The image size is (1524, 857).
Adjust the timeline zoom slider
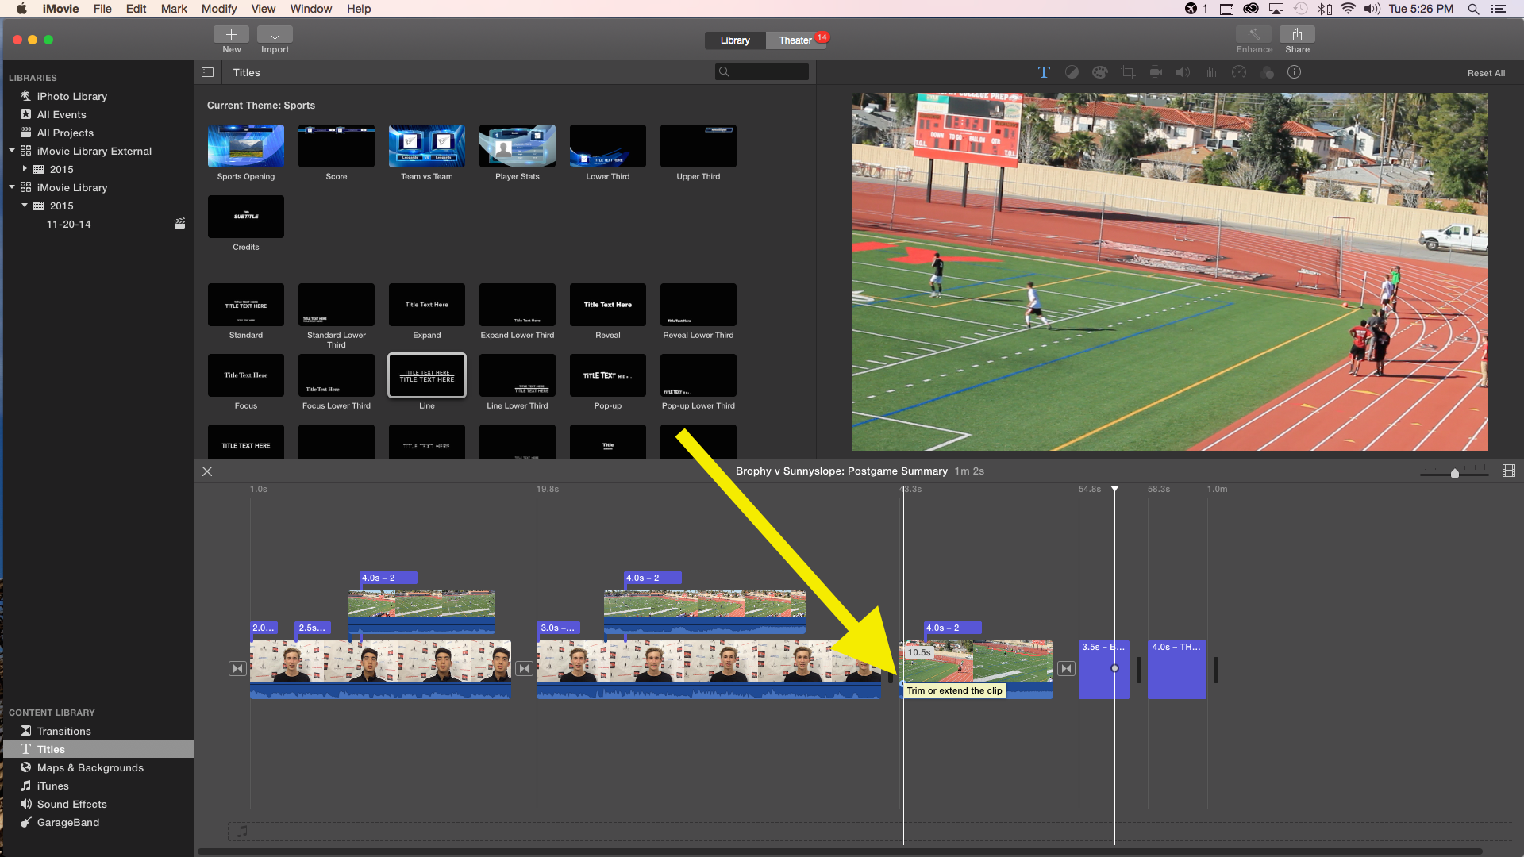pyautogui.click(x=1453, y=473)
